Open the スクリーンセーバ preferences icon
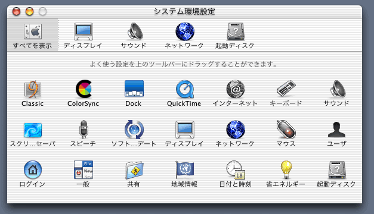Viewport: 374px width, 214px height. pos(33,130)
